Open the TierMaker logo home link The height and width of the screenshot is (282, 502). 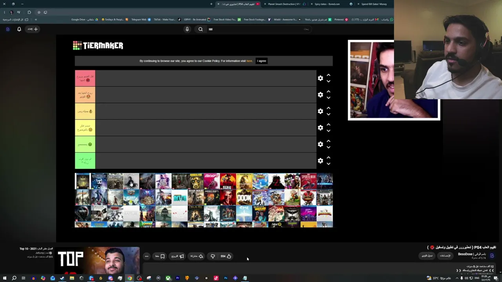point(98,45)
